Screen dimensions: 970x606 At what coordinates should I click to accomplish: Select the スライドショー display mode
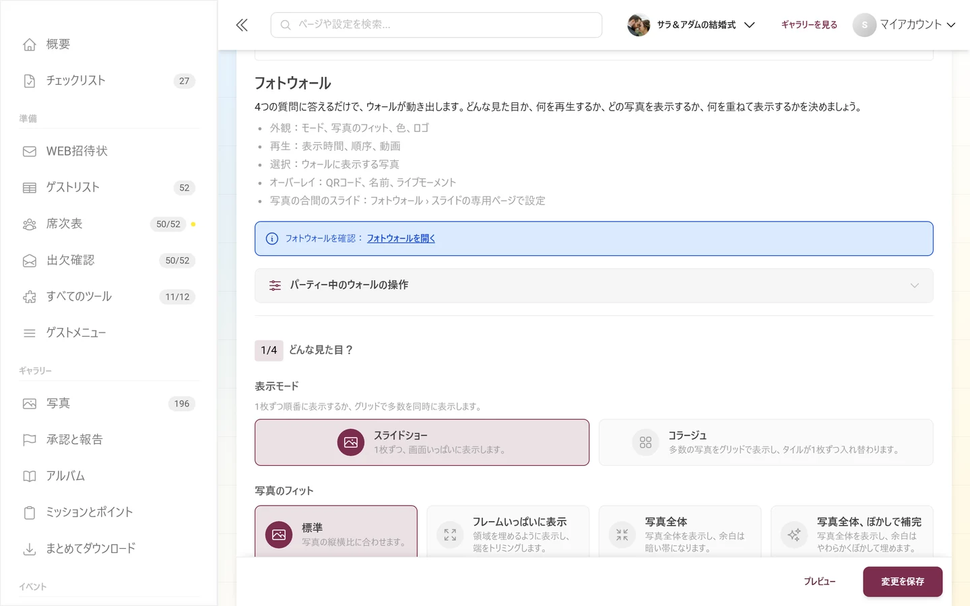point(422,442)
